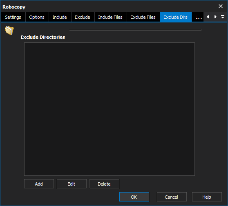Cancel the Robocopy dialog
The width and height of the screenshot is (228, 206).
pyautogui.click(x=172, y=197)
